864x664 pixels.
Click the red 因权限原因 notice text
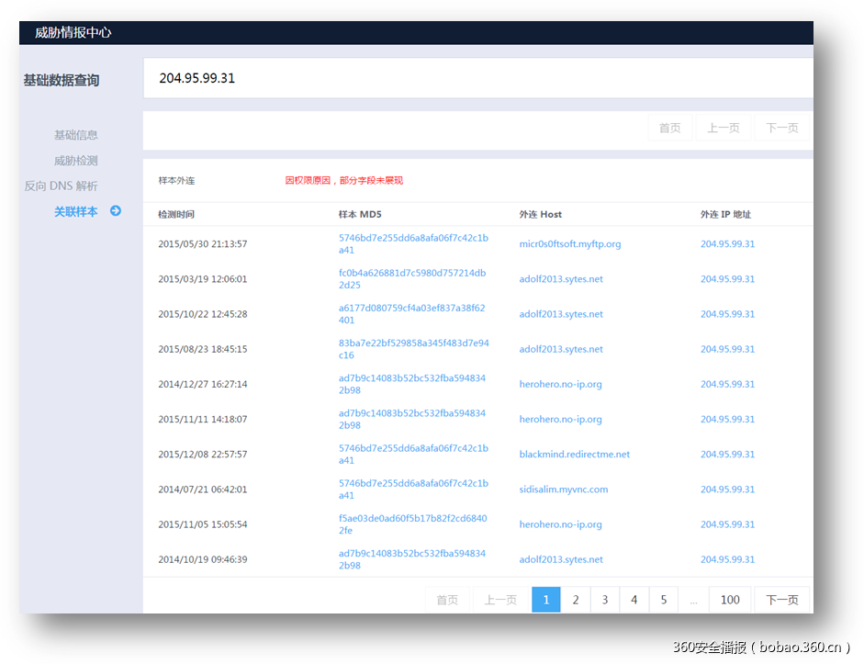(343, 181)
